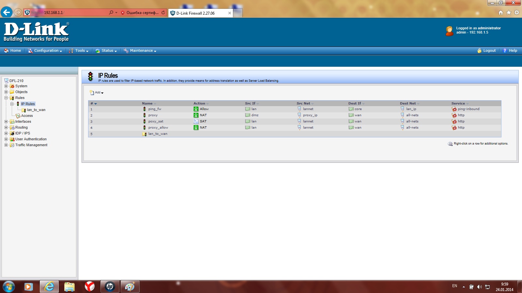Select Access in the tree

click(x=27, y=116)
